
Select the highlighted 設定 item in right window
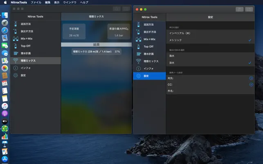(149, 76)
